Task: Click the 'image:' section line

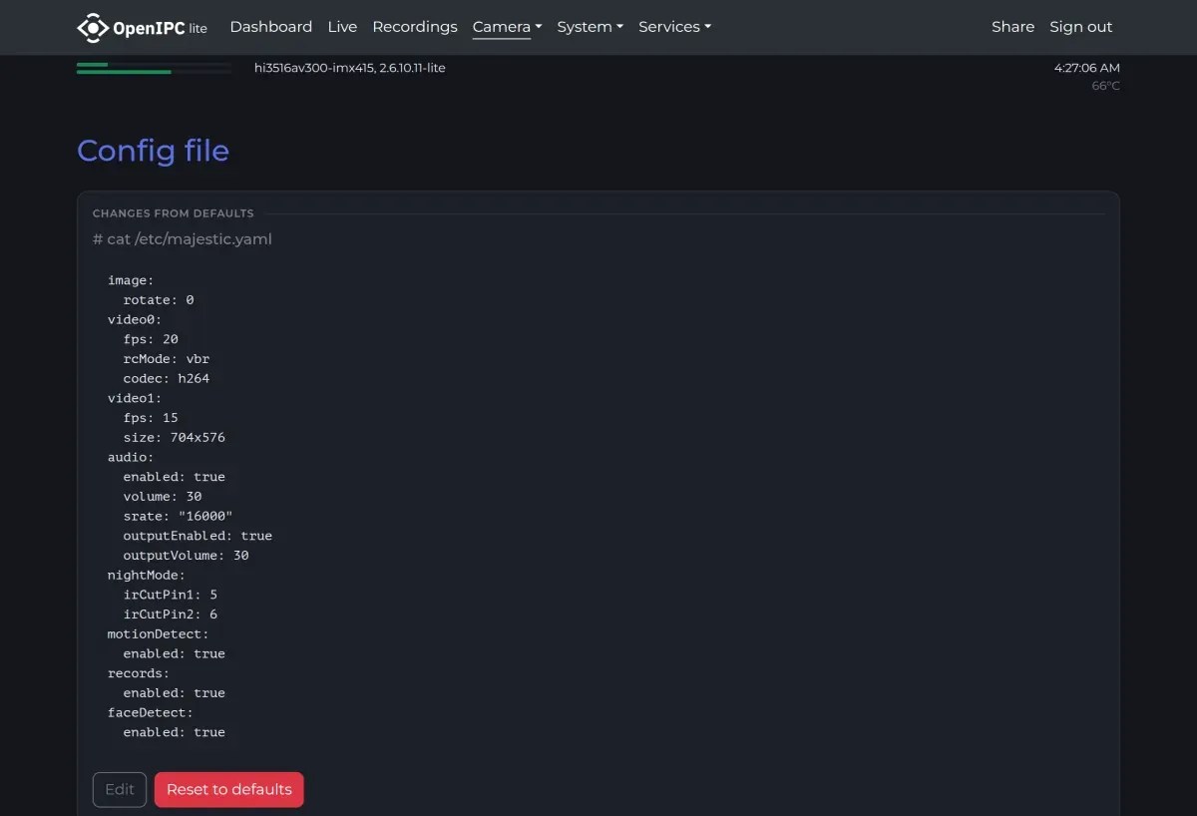Action: tap(131, 280)
